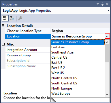
Task: Close the Properties panel
Action: pyautogui.click(x=107, y=4)
